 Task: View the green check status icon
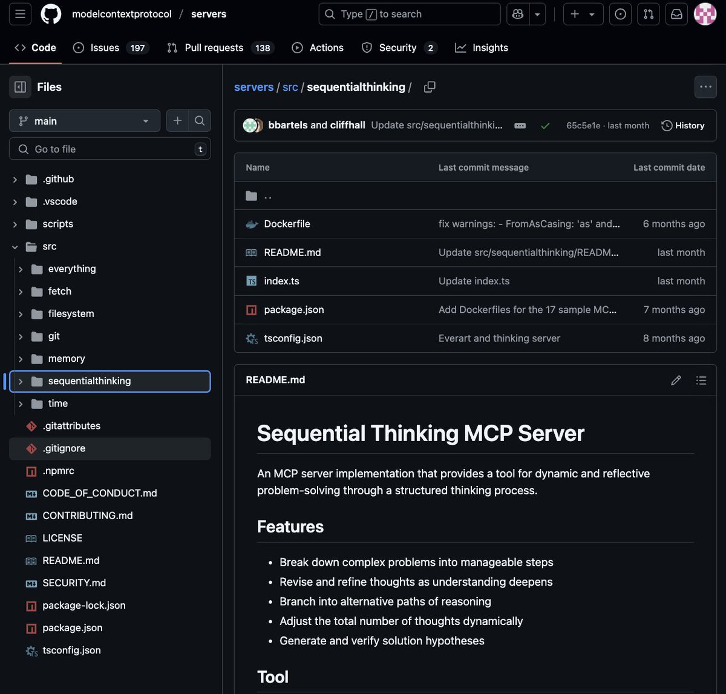[x=545, y=125]
